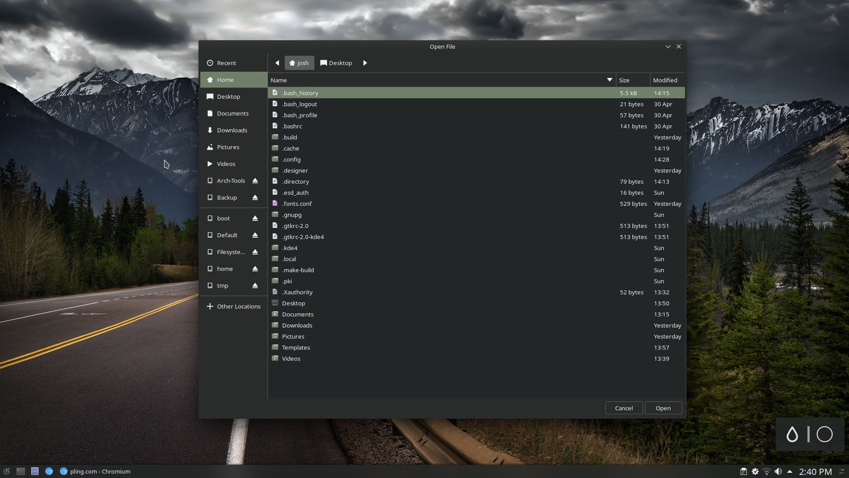Select the .bash_history file
The height and width of the screenshot is (478, 849).
coord(476,93)
